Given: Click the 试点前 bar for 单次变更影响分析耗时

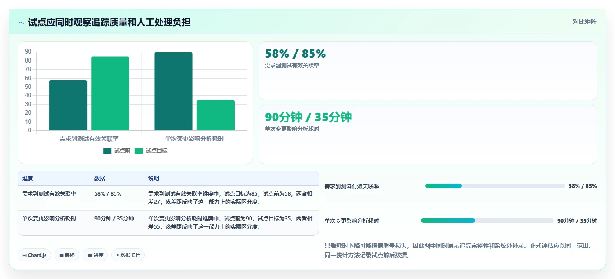Looking at the screenshot, I should pos(173,91).
